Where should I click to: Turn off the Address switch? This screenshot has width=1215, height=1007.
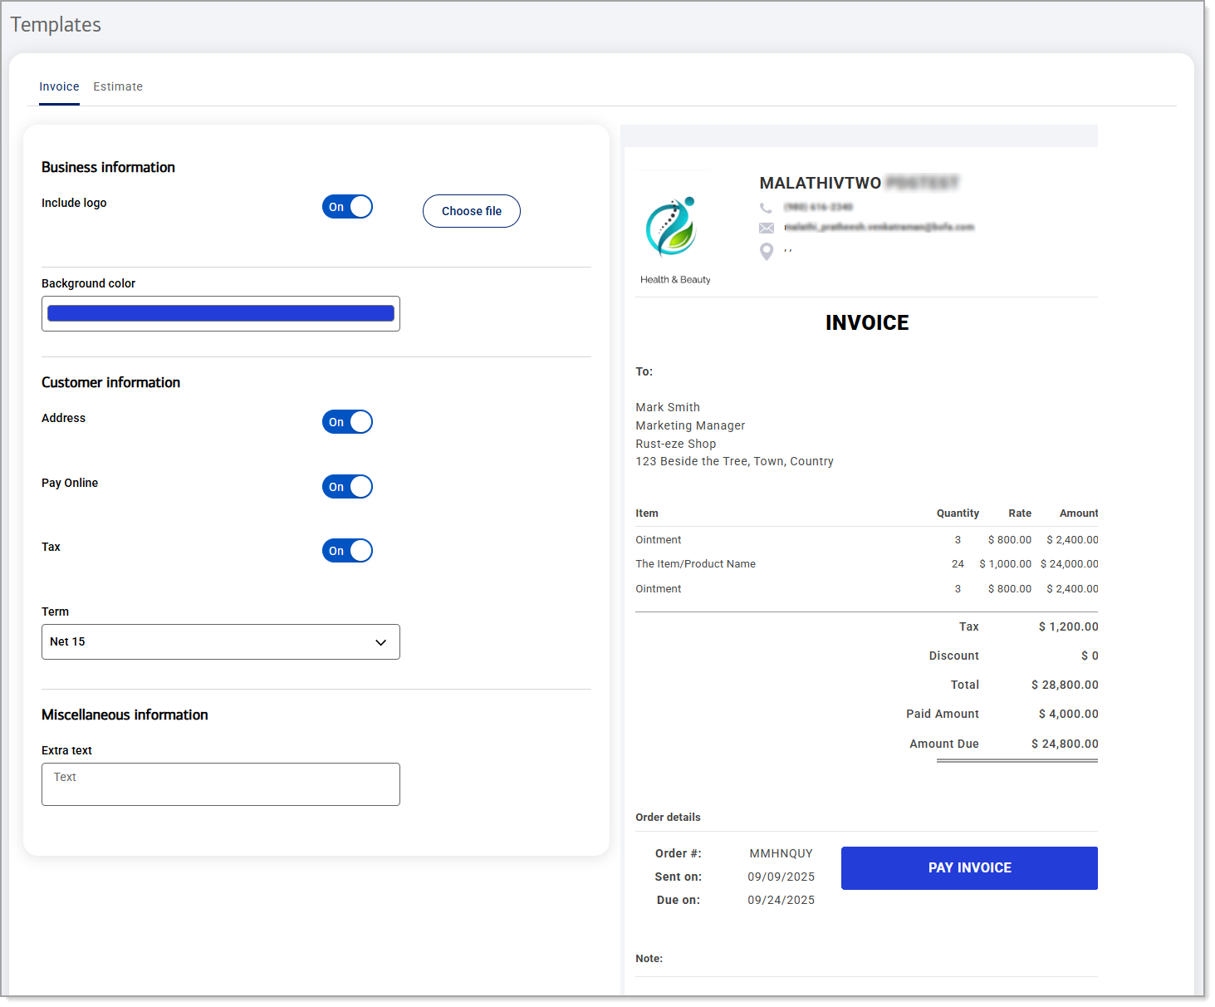click(x=347, y=421)
